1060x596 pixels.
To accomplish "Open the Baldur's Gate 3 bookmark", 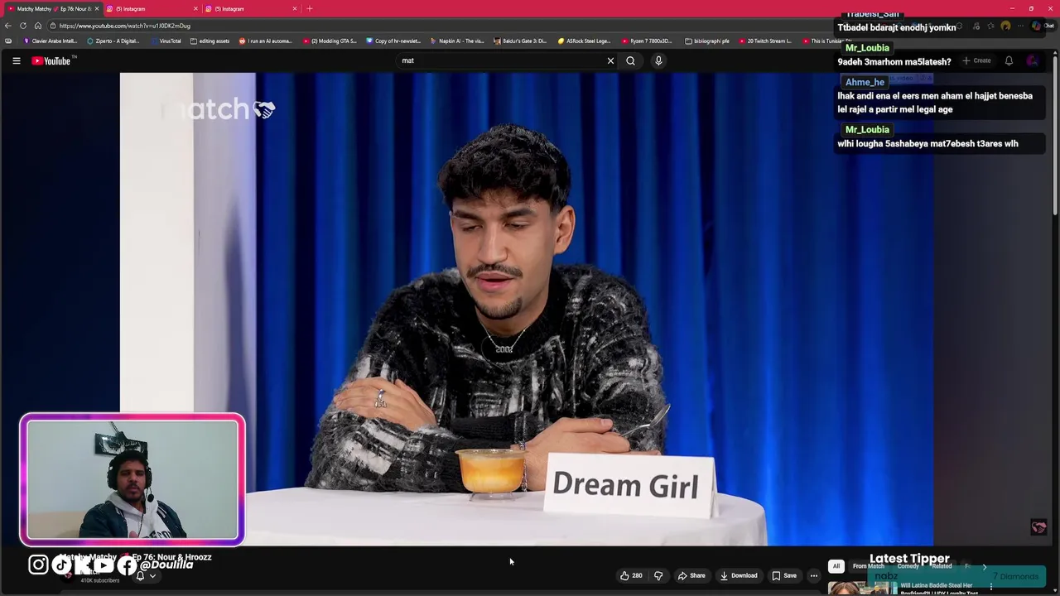I will click(x=521, y=41).
